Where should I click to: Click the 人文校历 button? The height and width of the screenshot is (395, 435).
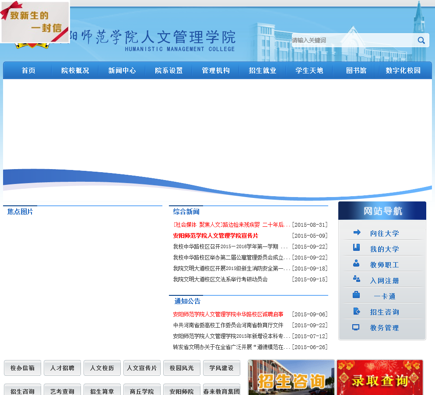click(102, 368)
